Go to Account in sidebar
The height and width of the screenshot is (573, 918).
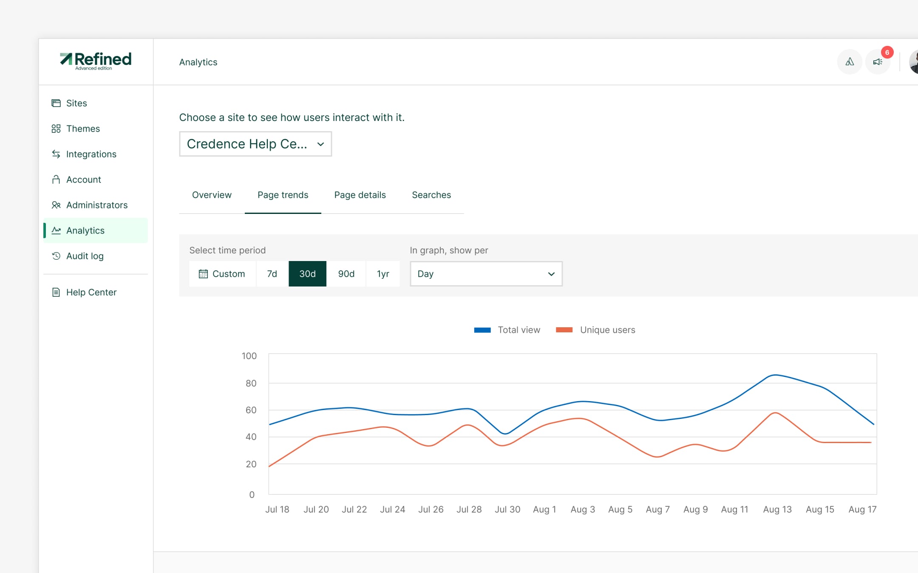point(84,180)
